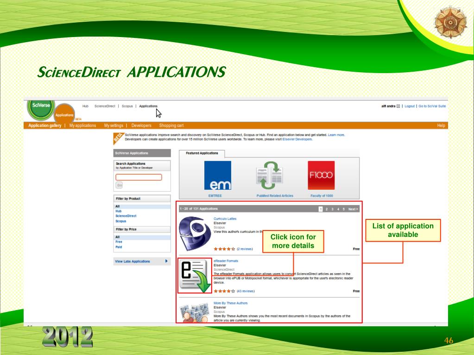Filter by product: Hub
Screen dimensions: 474x355
point(118,212)
